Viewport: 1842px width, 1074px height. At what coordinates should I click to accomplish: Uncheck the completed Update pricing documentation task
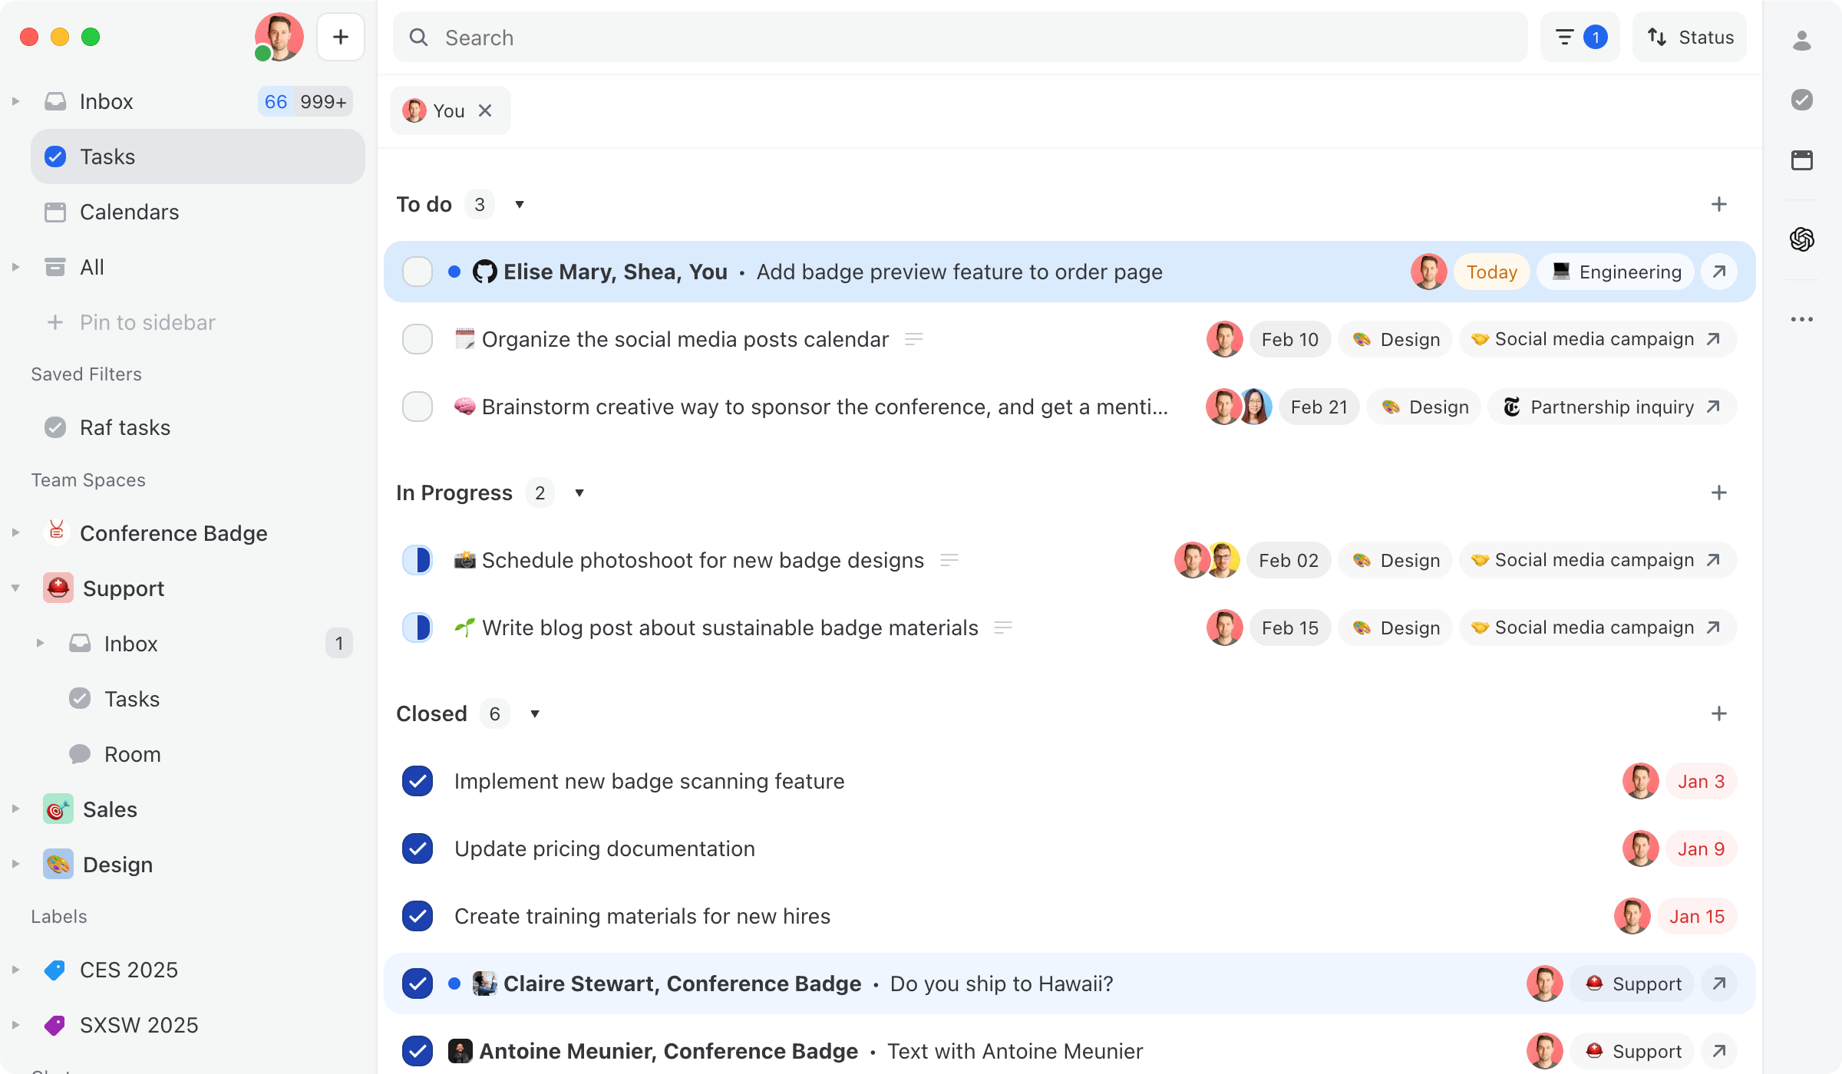pyautogui.click(x=418, y=848)
